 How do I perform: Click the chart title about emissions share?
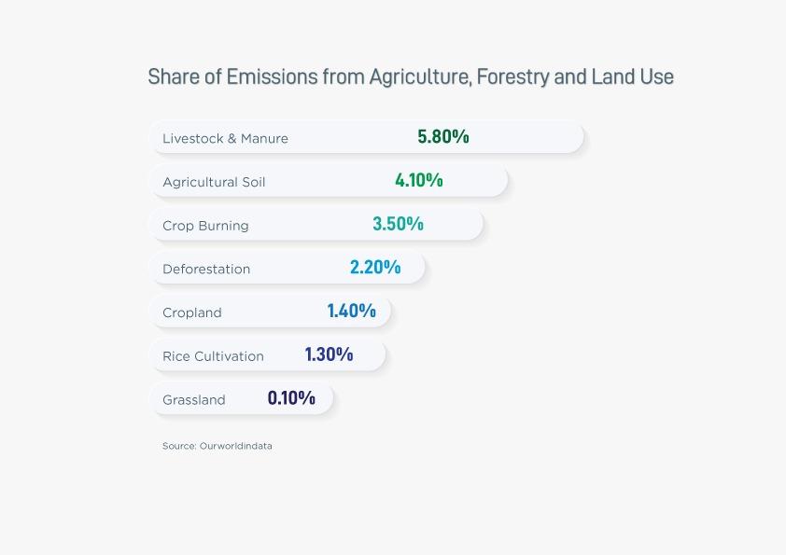pos(411,76)
